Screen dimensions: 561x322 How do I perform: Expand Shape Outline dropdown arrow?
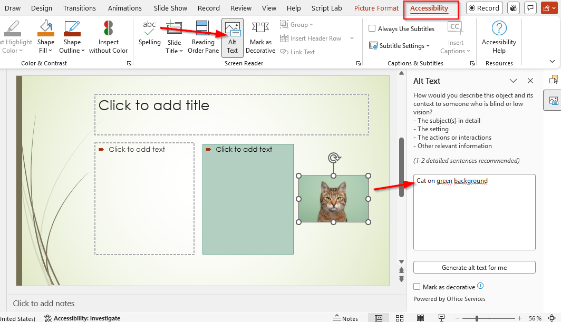click(x=83, y=51)
